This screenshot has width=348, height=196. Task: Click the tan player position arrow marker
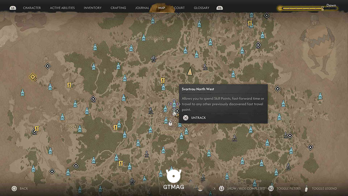(190, 71)
